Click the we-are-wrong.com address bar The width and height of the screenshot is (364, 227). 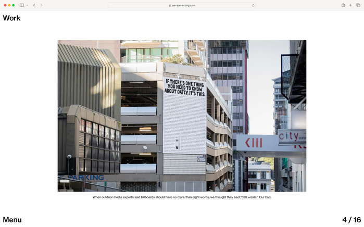coord(182,5)
